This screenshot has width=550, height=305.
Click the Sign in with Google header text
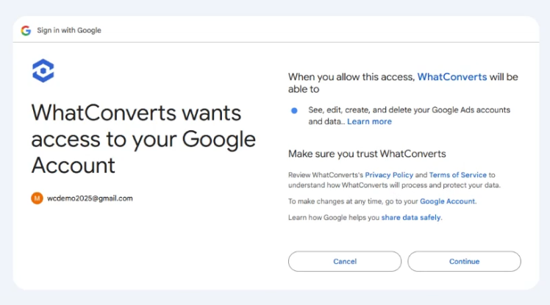(x=69, y=31)
